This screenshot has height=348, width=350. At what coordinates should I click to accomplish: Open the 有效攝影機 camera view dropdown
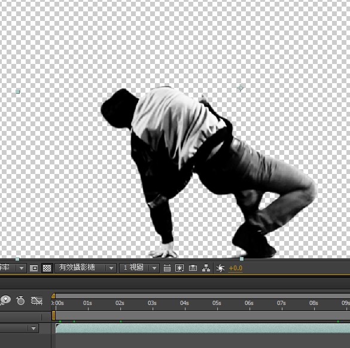coord(86,268)
